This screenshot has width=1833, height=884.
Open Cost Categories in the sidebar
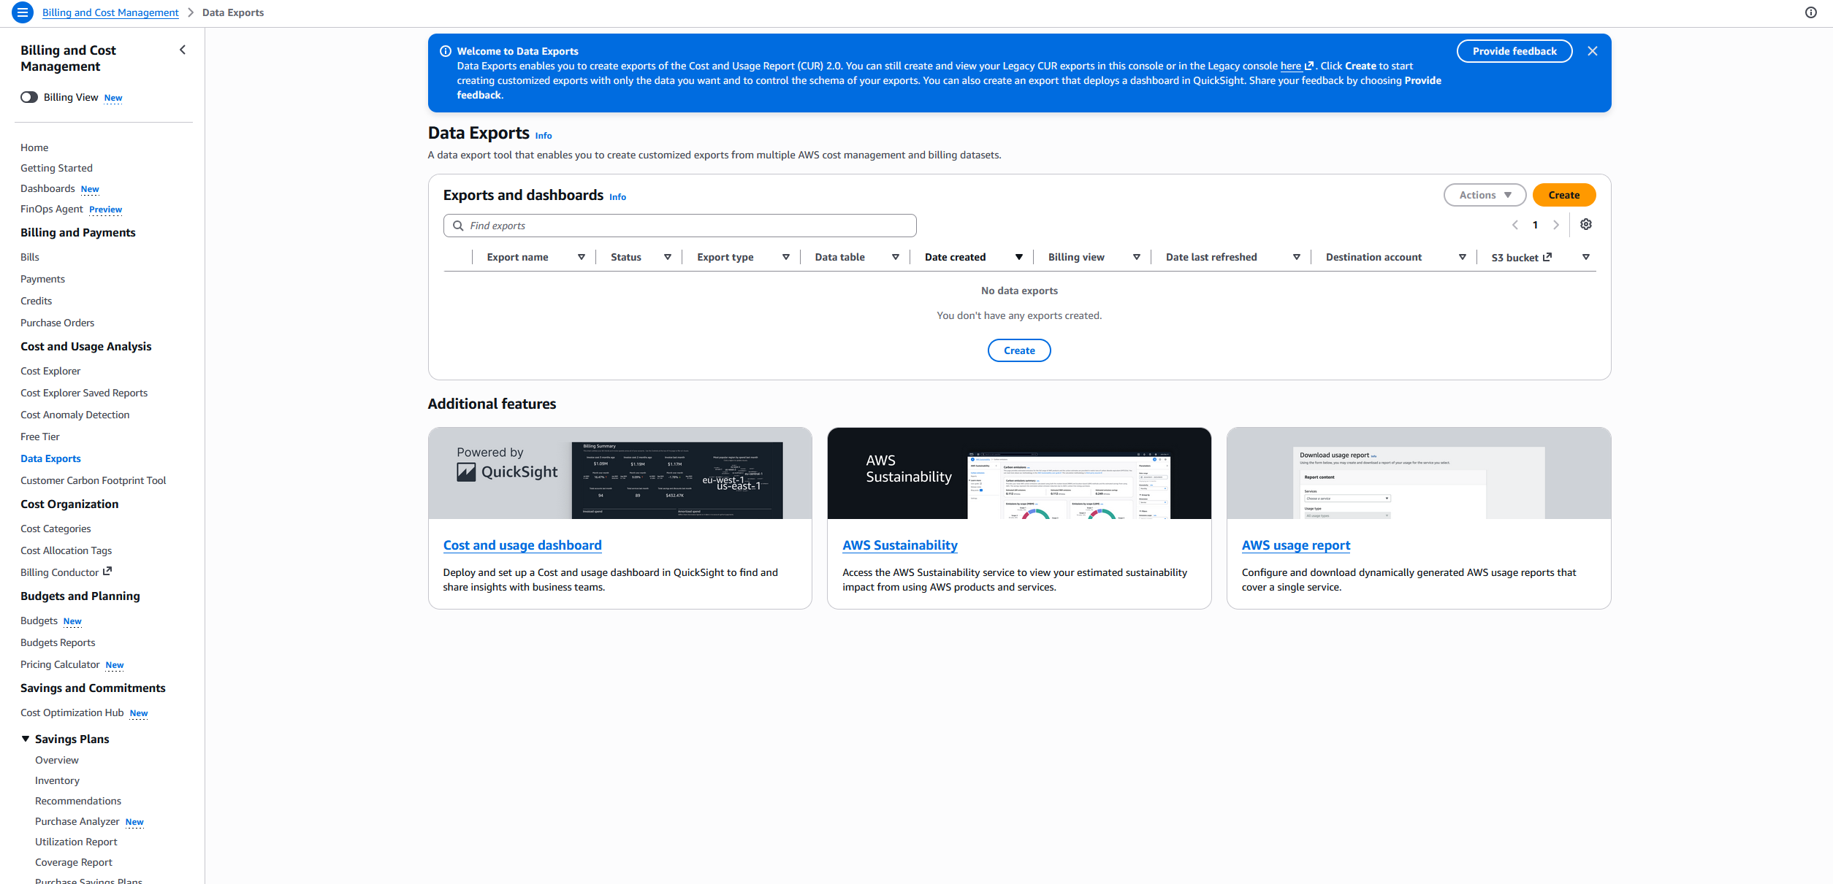56,529
